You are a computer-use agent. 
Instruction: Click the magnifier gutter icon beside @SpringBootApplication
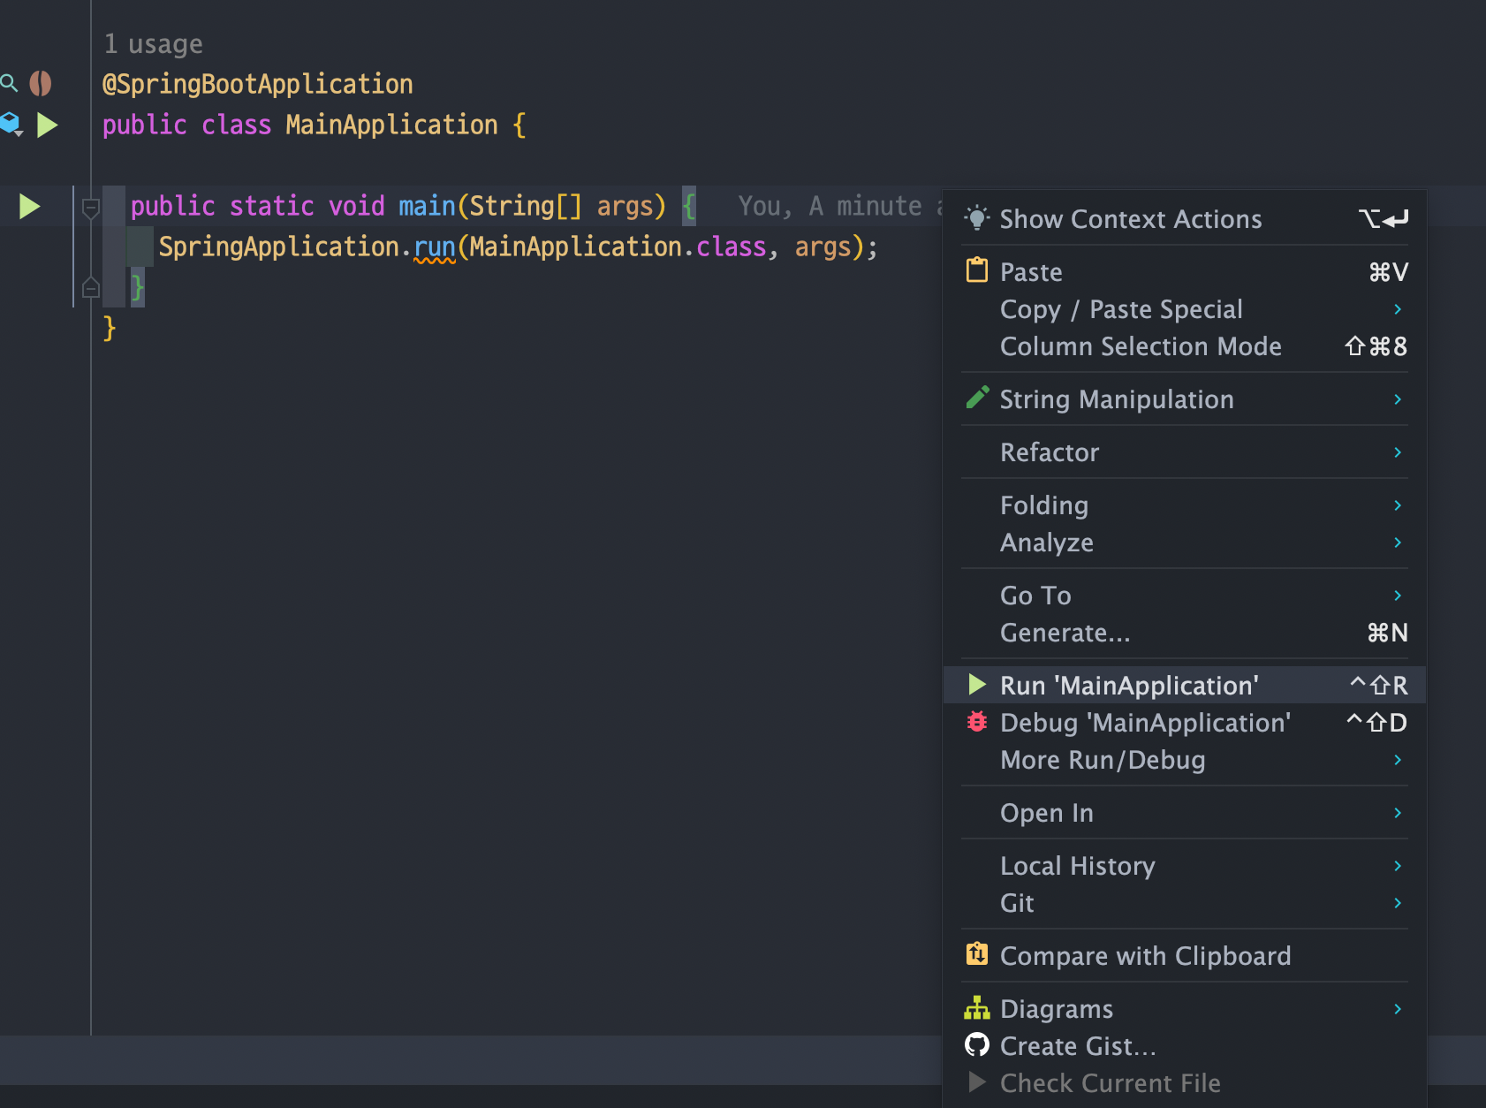[x=9, y=84]
